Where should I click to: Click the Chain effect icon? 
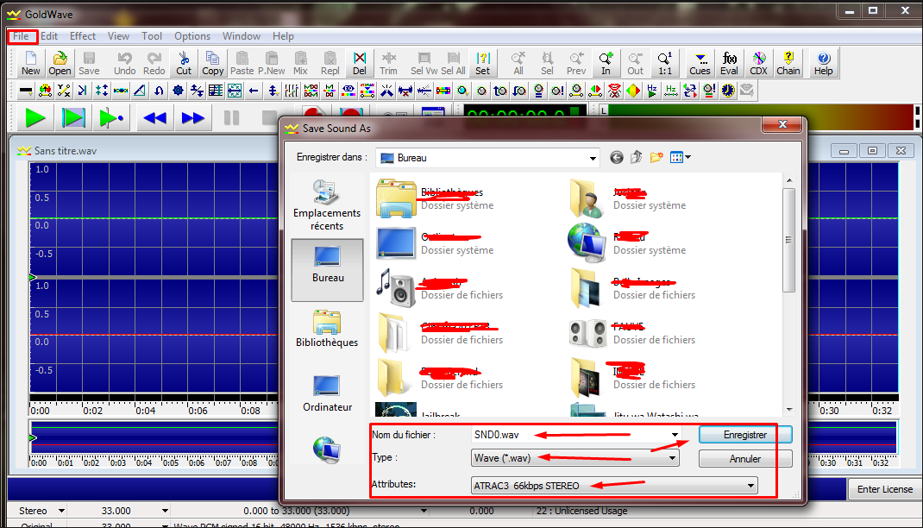788,63
